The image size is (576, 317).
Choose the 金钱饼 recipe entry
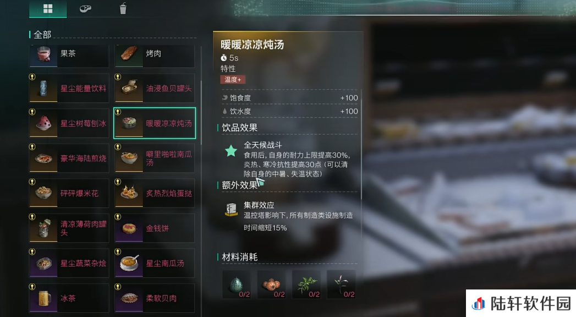(x=155, y=228)
